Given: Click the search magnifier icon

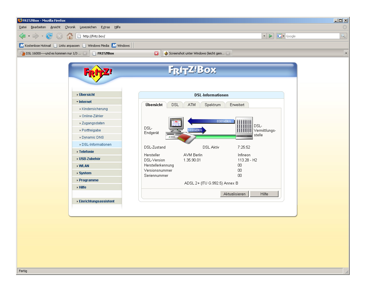Looking at the screenshot, I should [x=343, y=36].
